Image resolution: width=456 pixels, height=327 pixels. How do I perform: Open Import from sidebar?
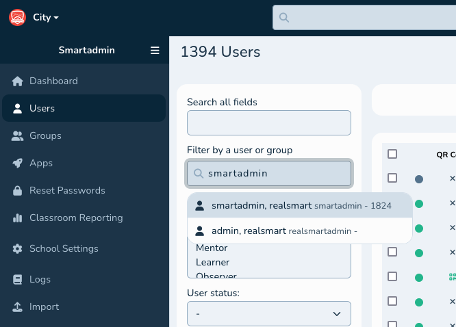tap(44, 306)
